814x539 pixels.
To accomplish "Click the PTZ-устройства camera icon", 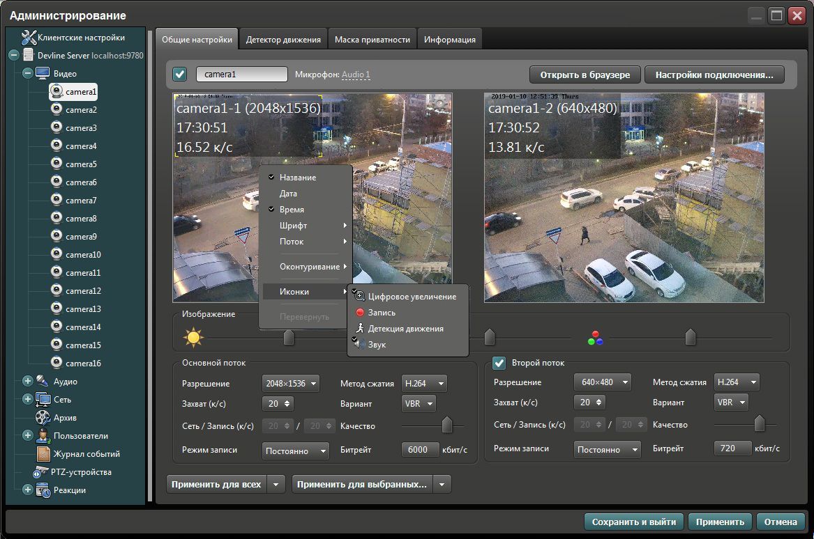I will (x=41, y=471).
